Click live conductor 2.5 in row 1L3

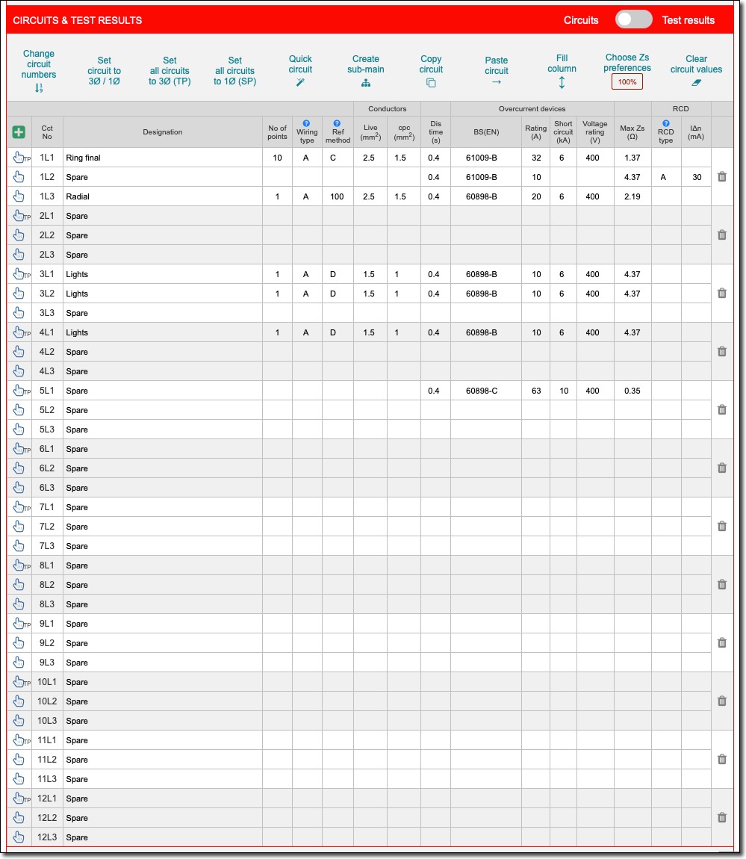pyautogui.click(x=370, y=196)
